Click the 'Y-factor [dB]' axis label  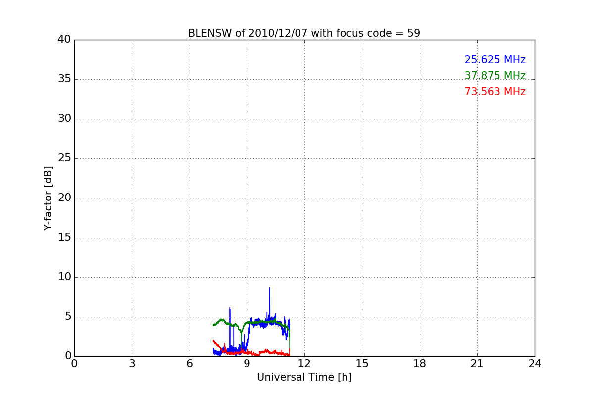point(48,198)
